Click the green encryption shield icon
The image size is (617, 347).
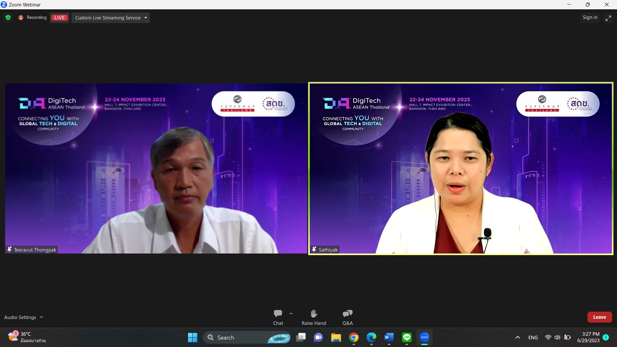pos(8,18)
